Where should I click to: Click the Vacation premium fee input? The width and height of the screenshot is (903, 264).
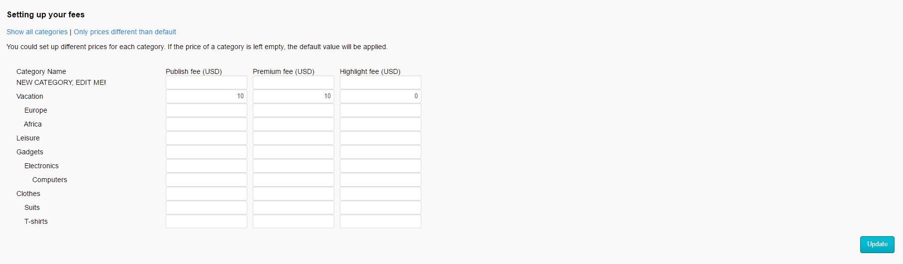(x=293, y=96)
